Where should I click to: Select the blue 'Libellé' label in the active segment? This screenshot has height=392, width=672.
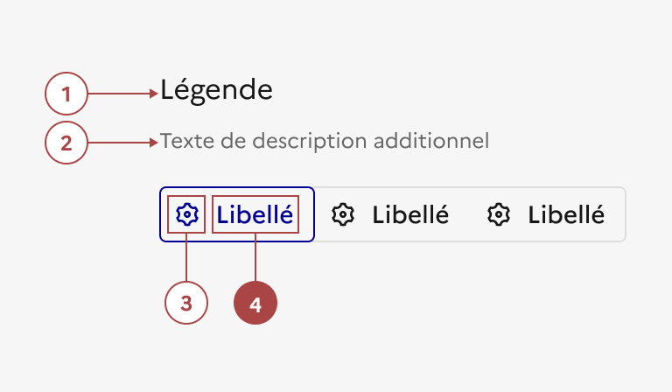(x=255, y=214)
